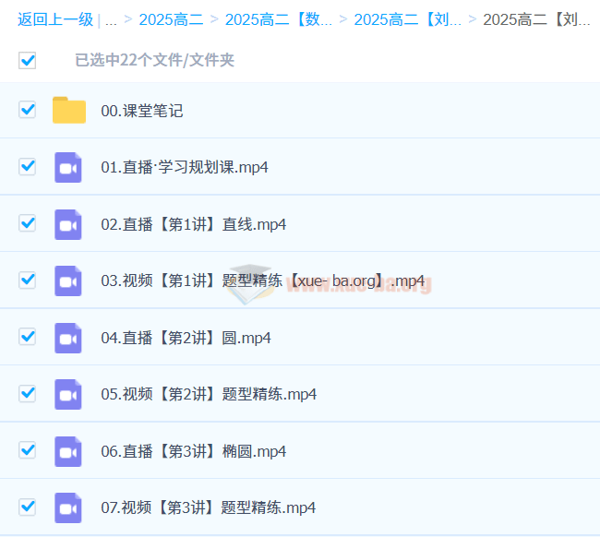Click the folder icon for 00.课堂笔记

(68, 111)
